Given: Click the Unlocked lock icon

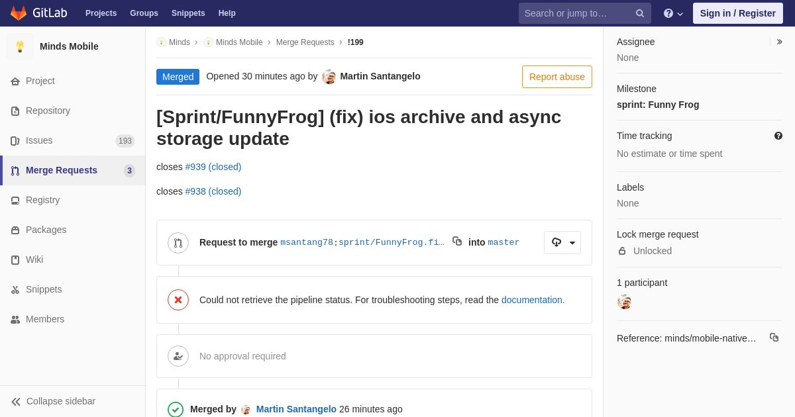Looking at the screenshot, I should click(622, 251).
